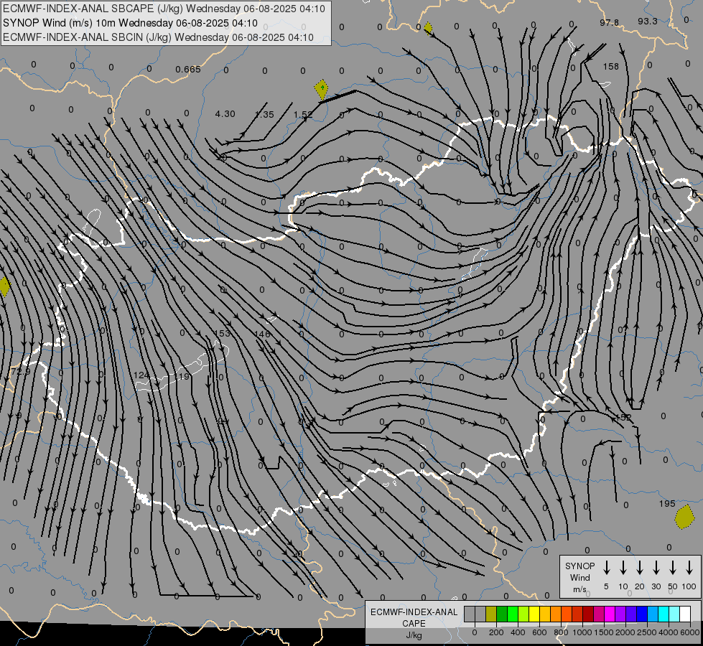Click the 600 tick label on the CAPE scale
The height and width of the screenshot is (646, 703).
tap(539, 632)
